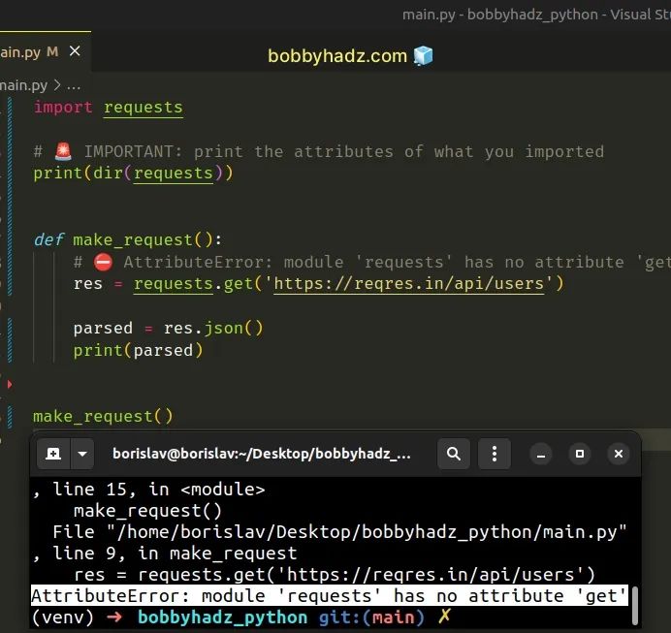Click the IMPORTANT comment line
671x633 pixels.
(319, 151)
